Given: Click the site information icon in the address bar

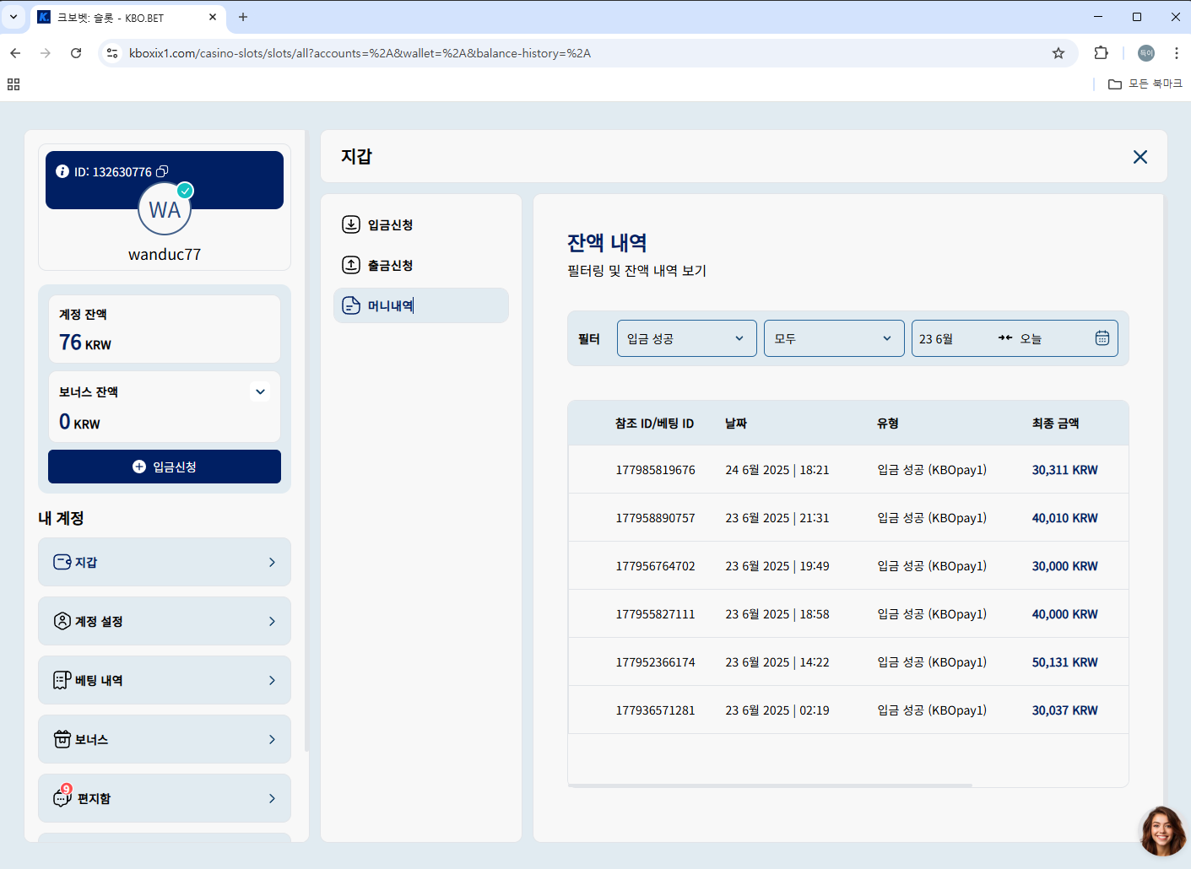Looking at the screenshot, I should 111,53.
